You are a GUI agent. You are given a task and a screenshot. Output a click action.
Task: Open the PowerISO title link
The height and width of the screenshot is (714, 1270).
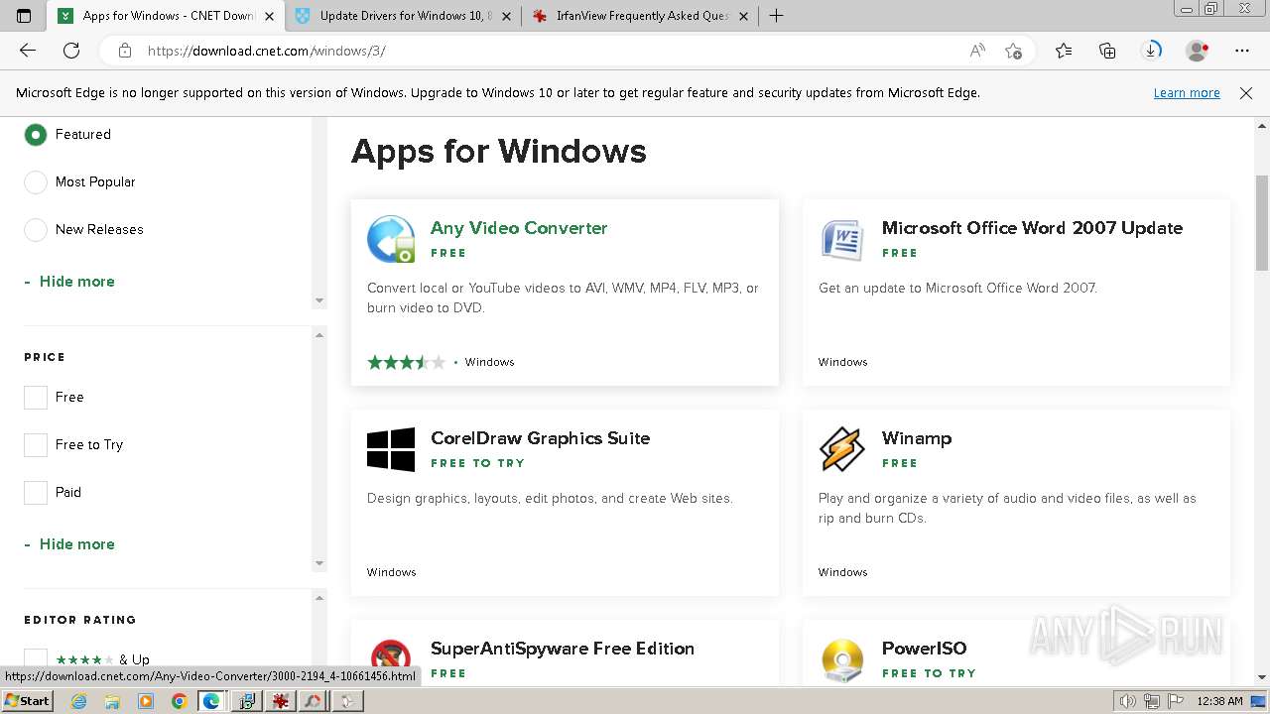pyautogui.click(x=925, y=649)
